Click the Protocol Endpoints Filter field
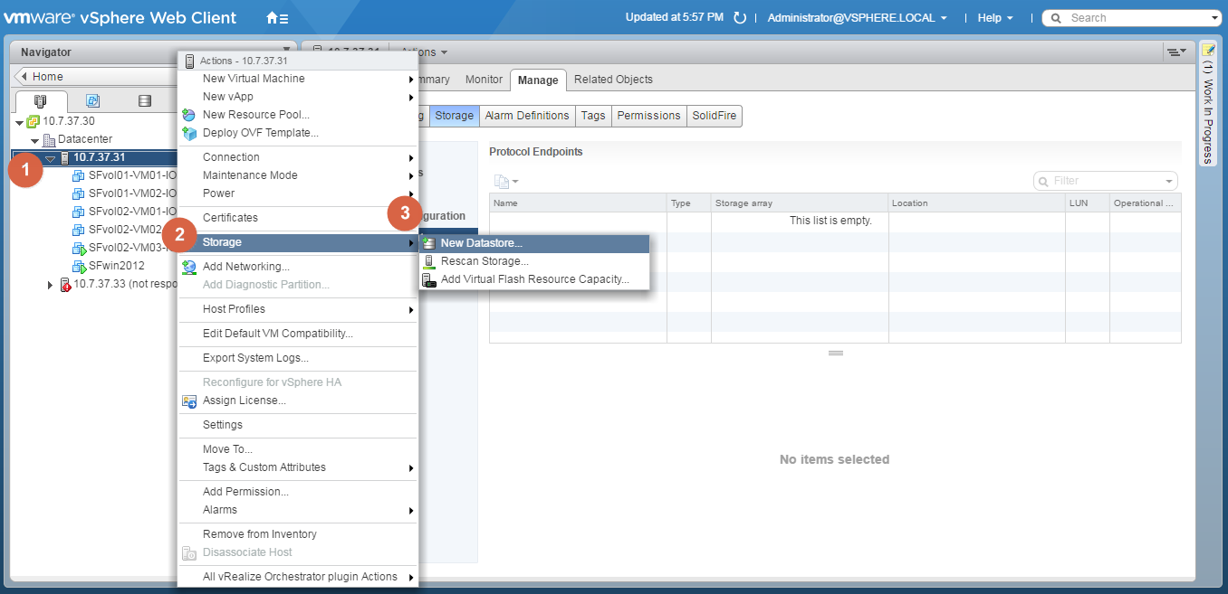The image size is (1228, 594). 1106,181
